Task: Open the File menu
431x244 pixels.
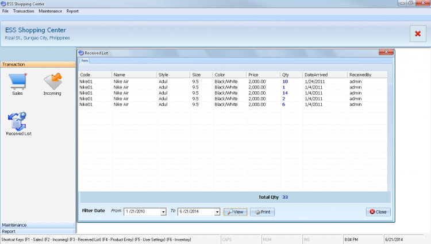Action: pos(5,11)
